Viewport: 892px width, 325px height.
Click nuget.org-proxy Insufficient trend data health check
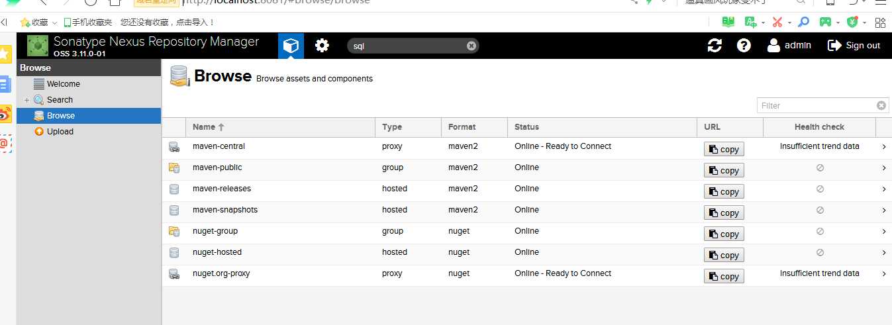point(819,273)
